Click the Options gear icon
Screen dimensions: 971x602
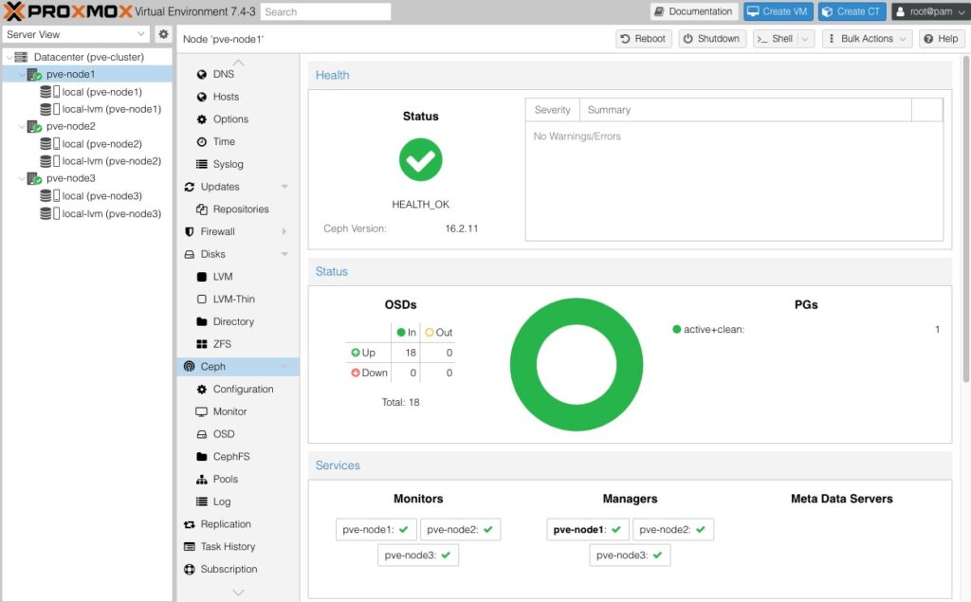[201, 119]
